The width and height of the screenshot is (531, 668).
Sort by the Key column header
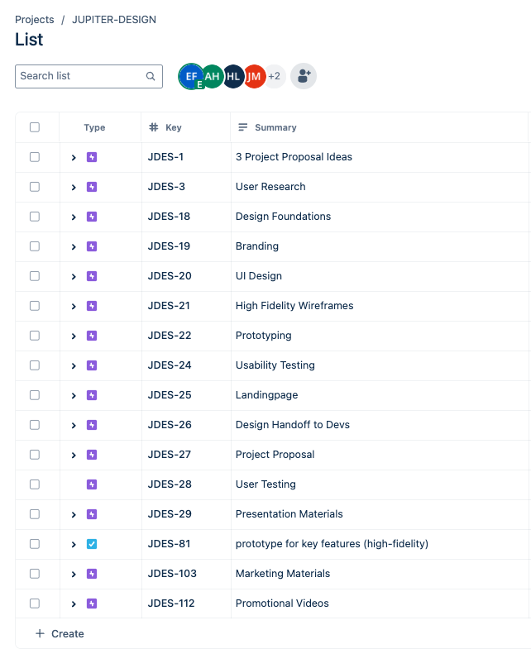[173, 127]
